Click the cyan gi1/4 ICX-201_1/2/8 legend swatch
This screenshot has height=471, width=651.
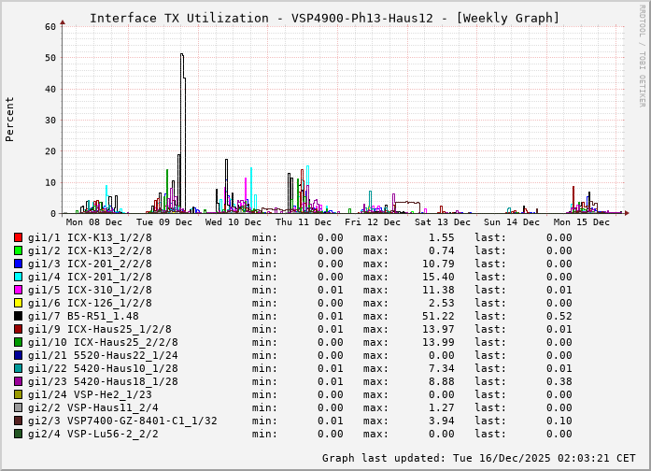point(18,278)
